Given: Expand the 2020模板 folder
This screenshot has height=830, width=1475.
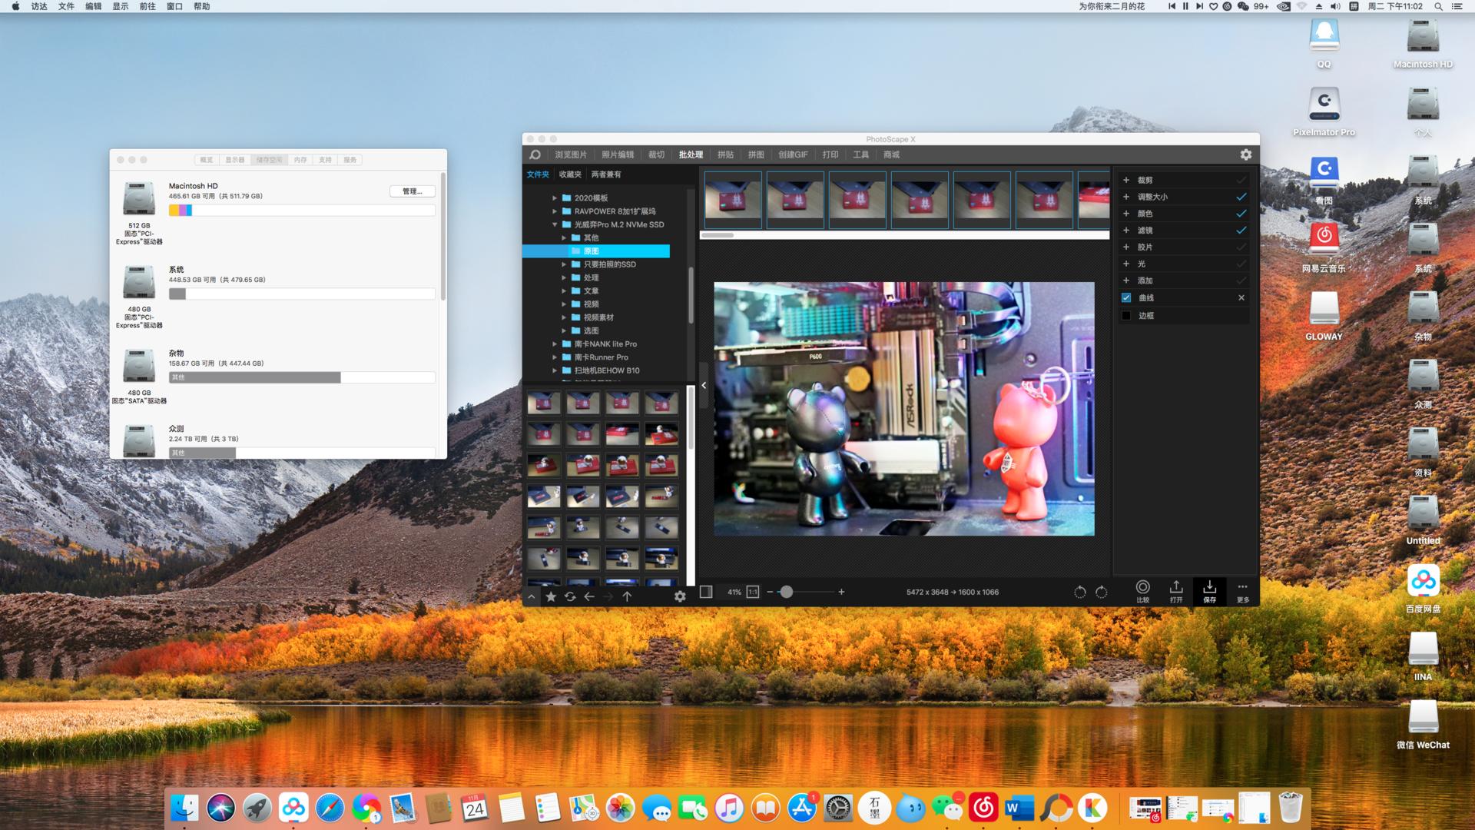Looking at the screenshot, I should click(555, 198).
